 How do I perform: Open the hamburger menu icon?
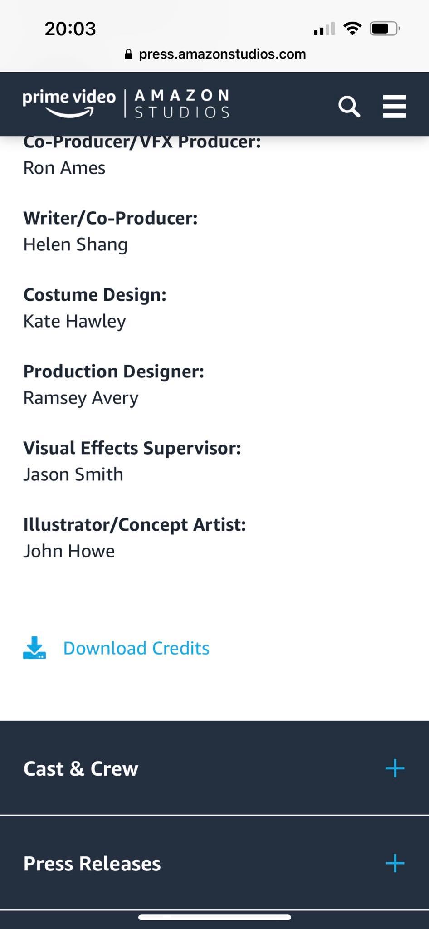tap(394, 107)
